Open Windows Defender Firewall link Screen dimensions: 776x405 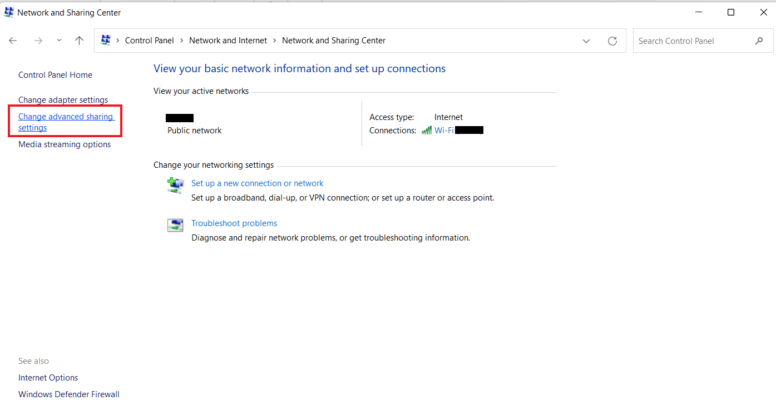(x=69, y=394)
